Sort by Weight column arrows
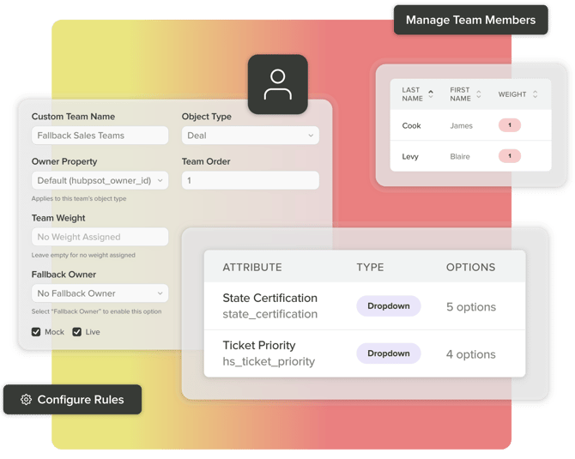Viewport: 575px width, 459px height. click(x=535, y=94)
